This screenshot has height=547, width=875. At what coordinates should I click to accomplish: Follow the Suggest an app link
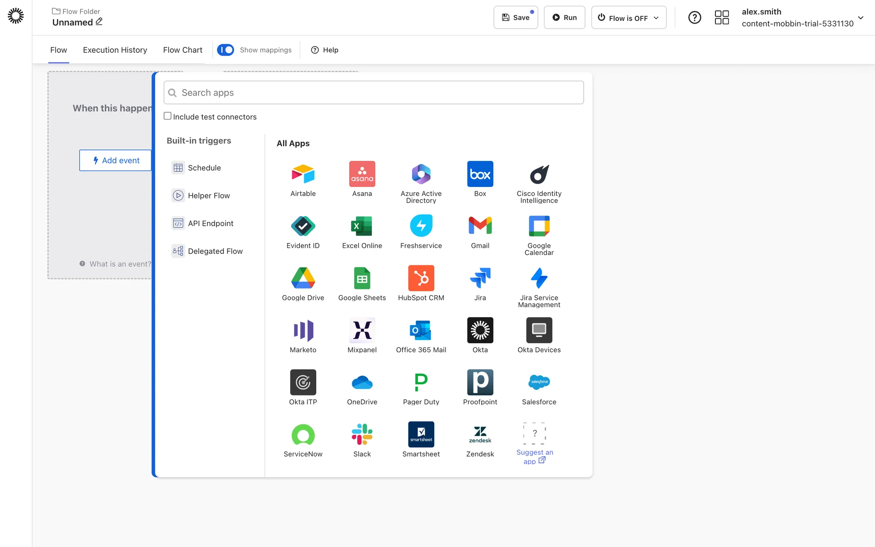point(534,456)
